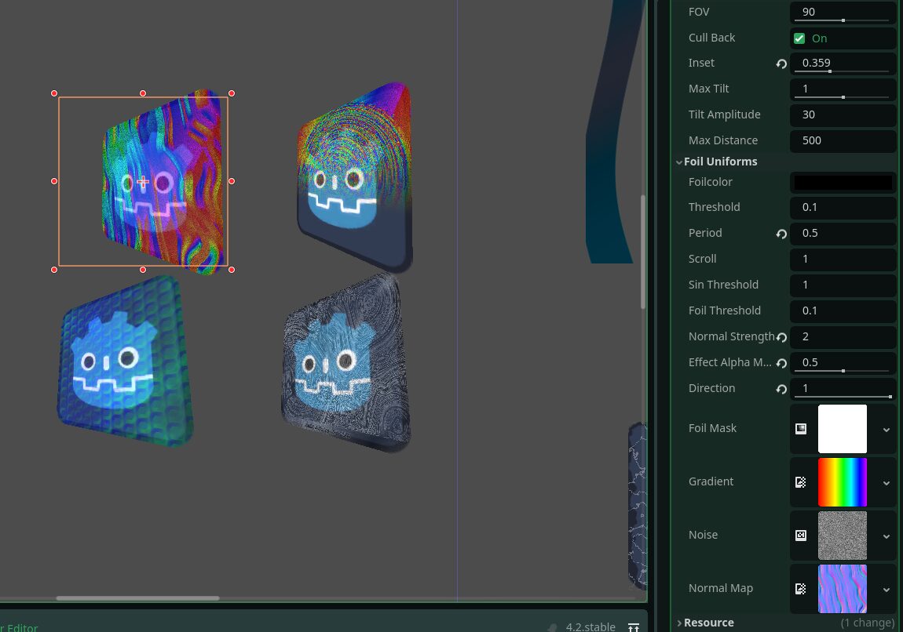Click the rainbow Gradient texture preview
Viewport: 903px width, 632px height.
pos(842,482)
